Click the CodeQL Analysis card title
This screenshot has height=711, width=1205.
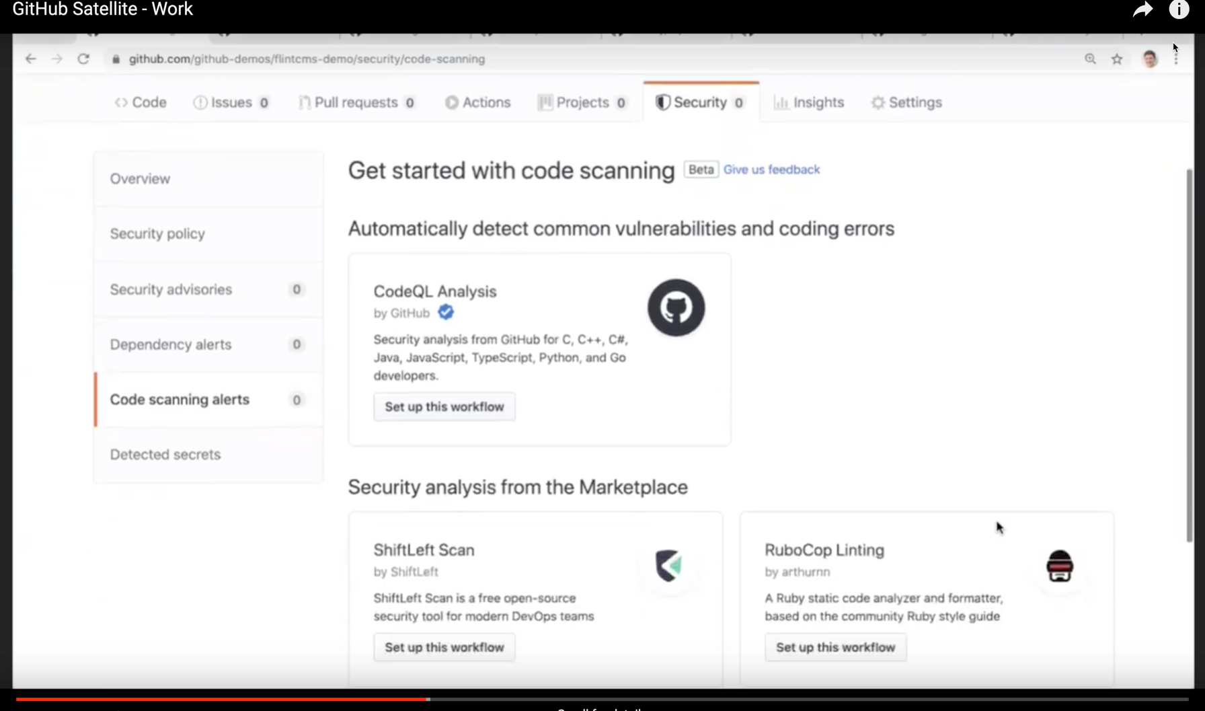click(435, 291)
